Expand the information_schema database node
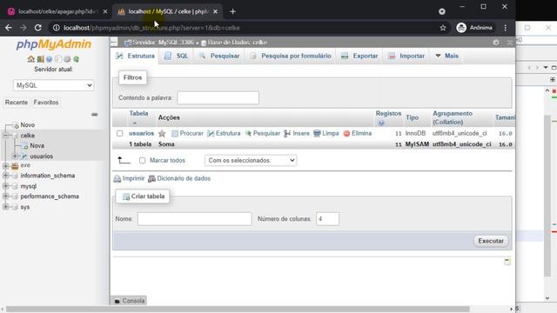The height and width of the screenshot is (313, 557). pos(6,176)
